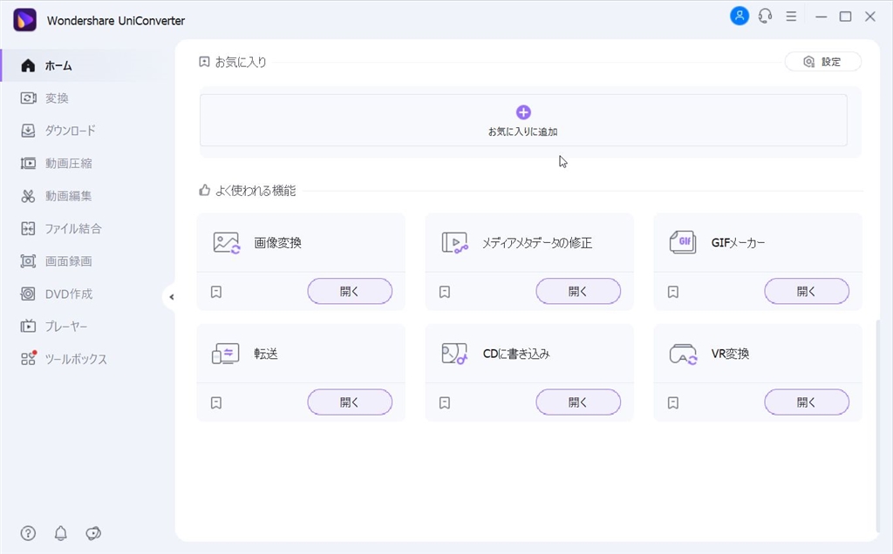Open ツールボックス from the sidebar
This screenshot has width=893, height=554.
76,359
